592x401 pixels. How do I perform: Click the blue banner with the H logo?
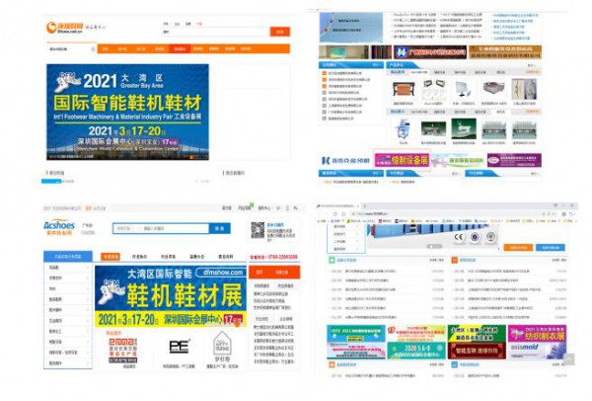click(x=429, y=52)
